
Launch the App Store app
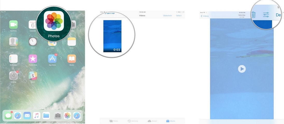[x=52, y=59]
